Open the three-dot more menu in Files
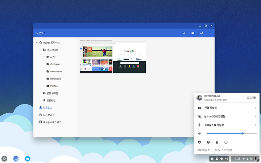 click(210, 33)
